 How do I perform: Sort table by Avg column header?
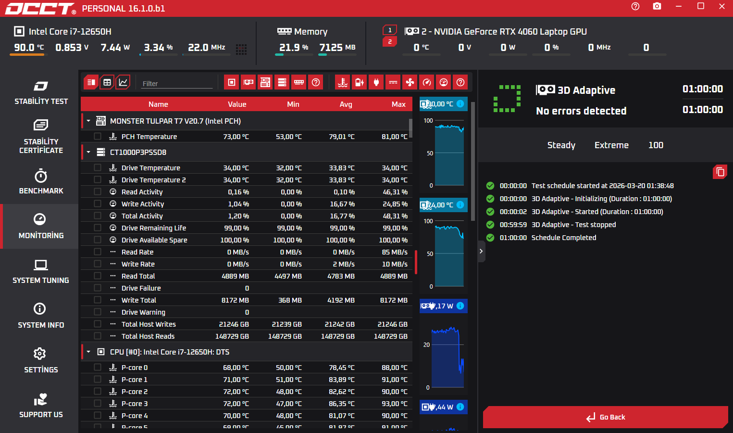[x=346, y=104]
